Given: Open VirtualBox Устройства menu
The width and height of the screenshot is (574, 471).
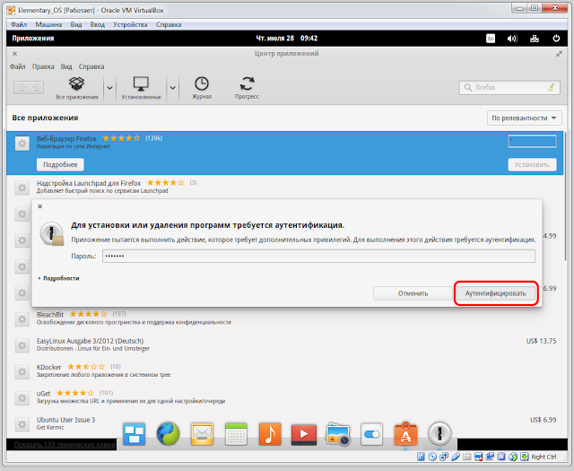Looking at the screenshot, I should [x=130, y=24].
